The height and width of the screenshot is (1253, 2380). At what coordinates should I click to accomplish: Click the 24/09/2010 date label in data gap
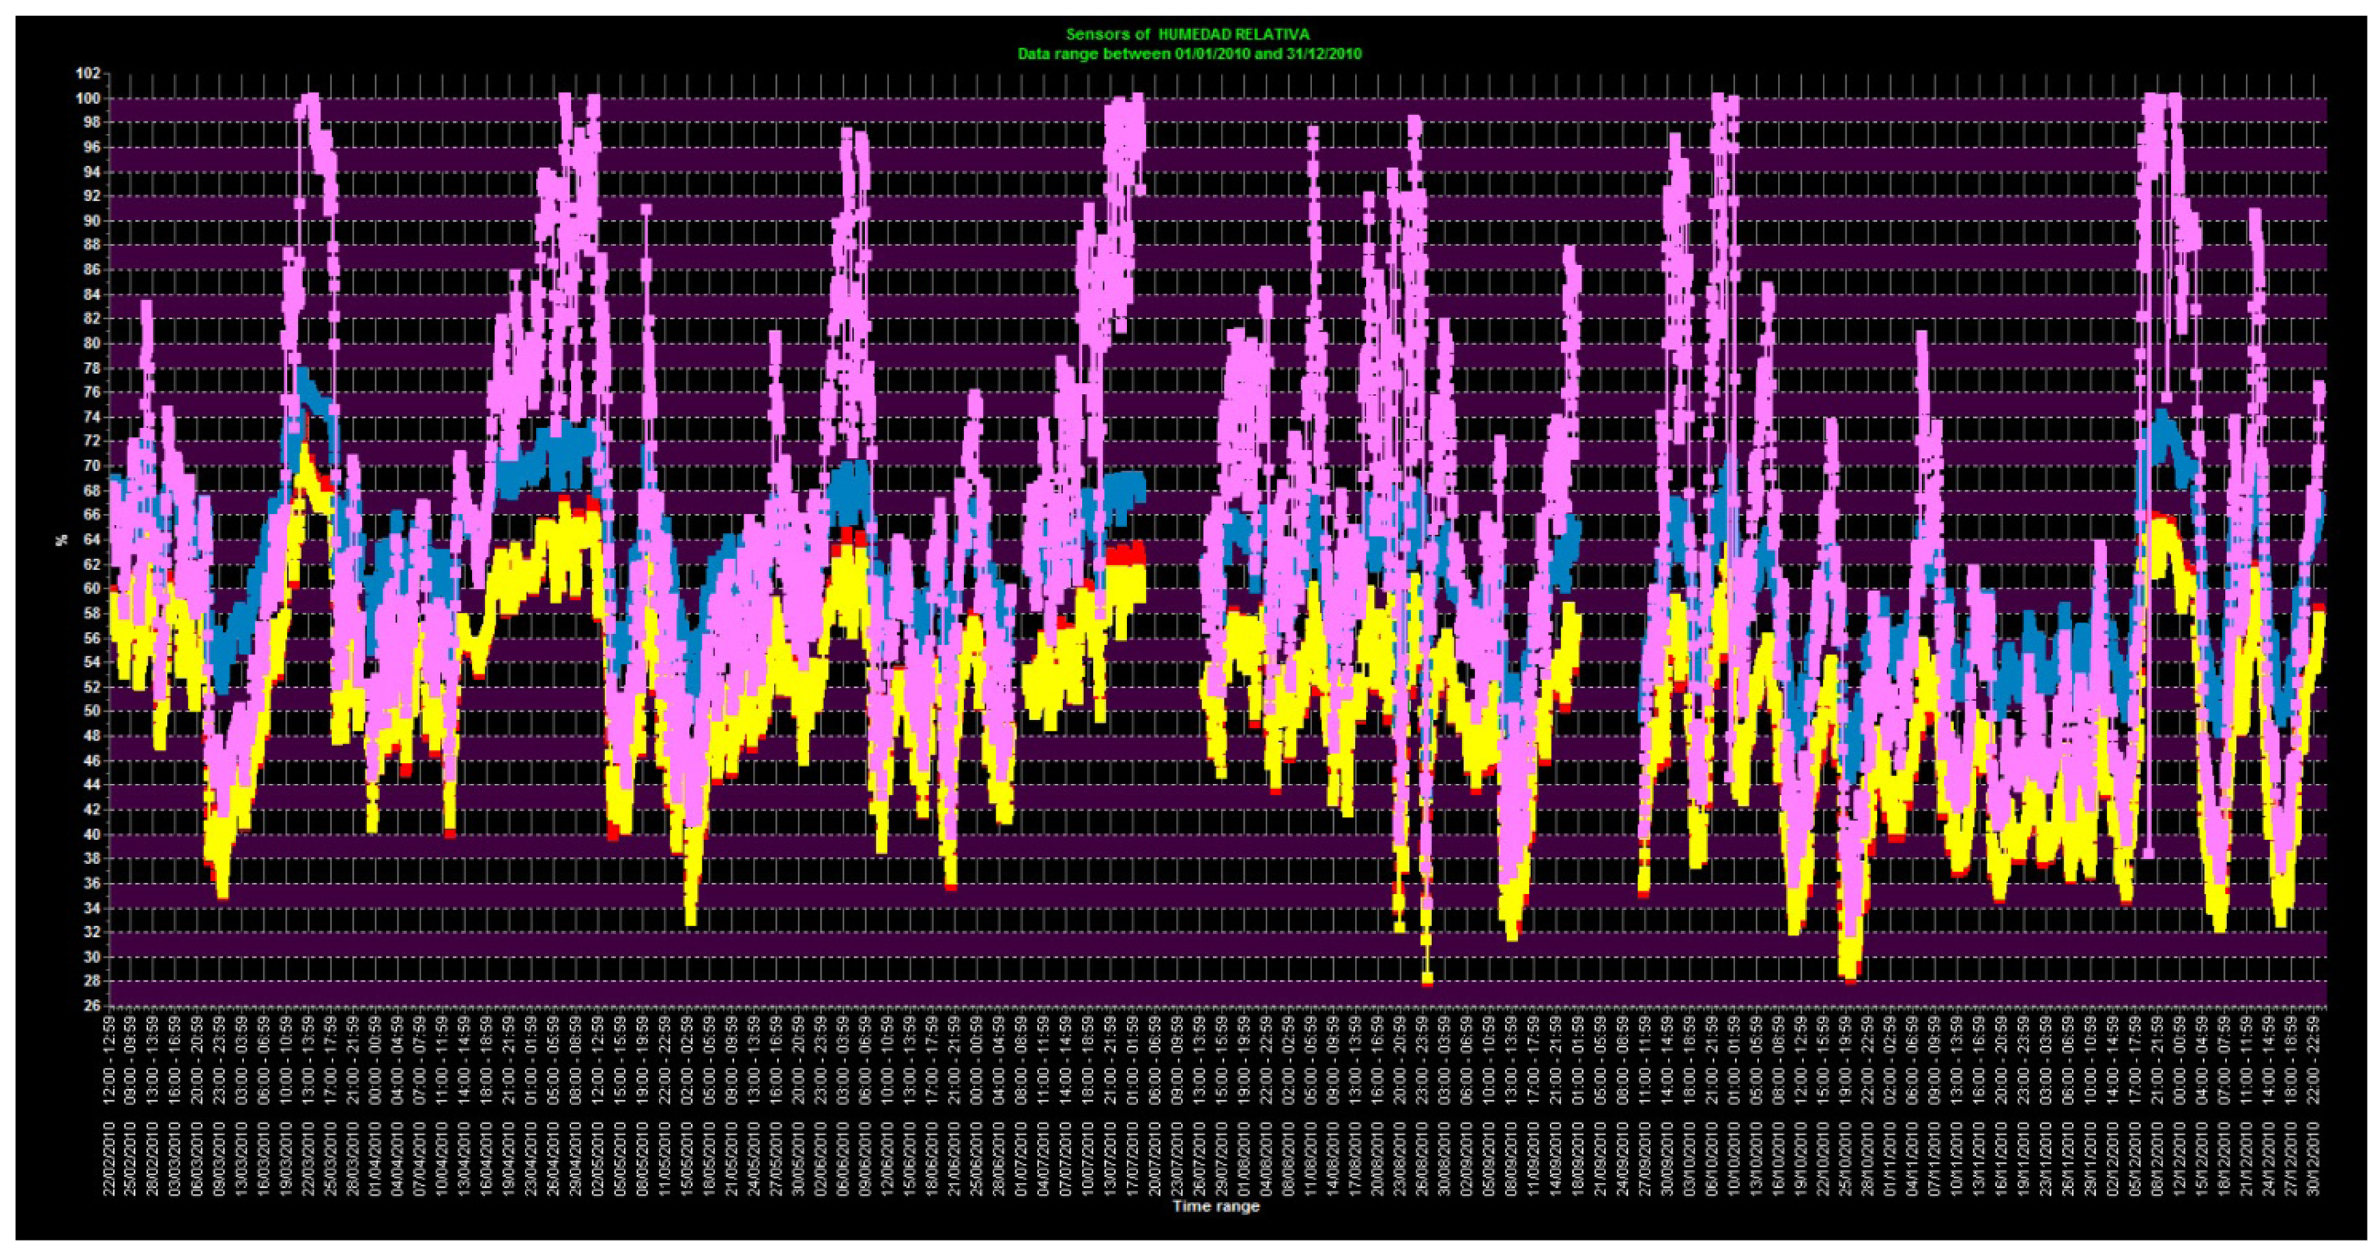(x=1622, y=1159)
